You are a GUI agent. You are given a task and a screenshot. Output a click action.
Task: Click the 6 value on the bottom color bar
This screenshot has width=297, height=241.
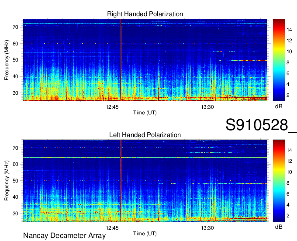point(288,194)
